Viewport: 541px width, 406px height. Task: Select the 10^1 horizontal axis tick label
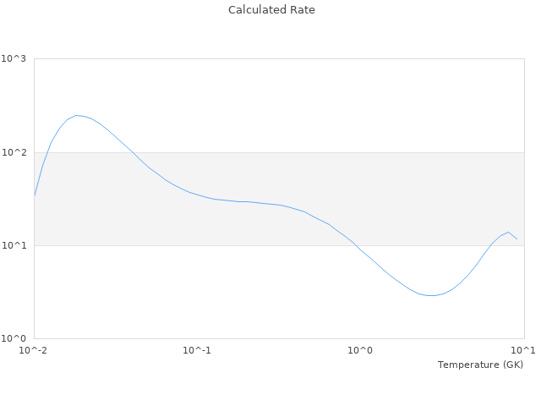523,350
